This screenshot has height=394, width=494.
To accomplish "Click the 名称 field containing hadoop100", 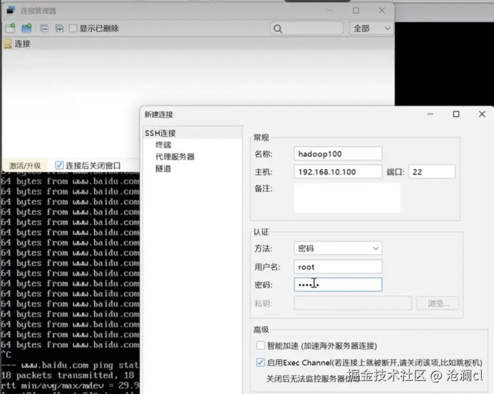I will (338, 154).
